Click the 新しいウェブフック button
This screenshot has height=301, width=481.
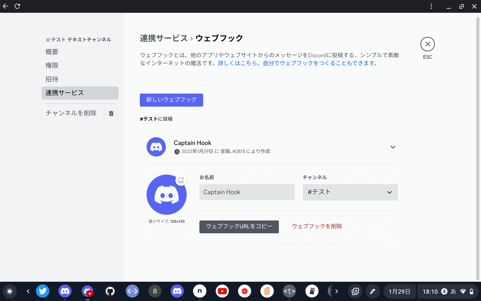(x=171, y=100)
